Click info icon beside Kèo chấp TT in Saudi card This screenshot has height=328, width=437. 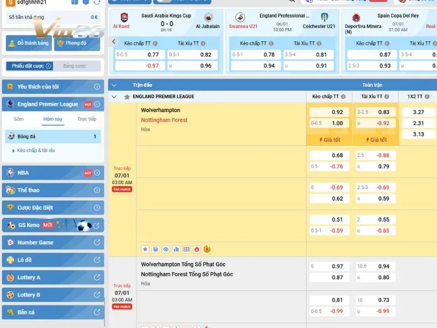[155, 44]
